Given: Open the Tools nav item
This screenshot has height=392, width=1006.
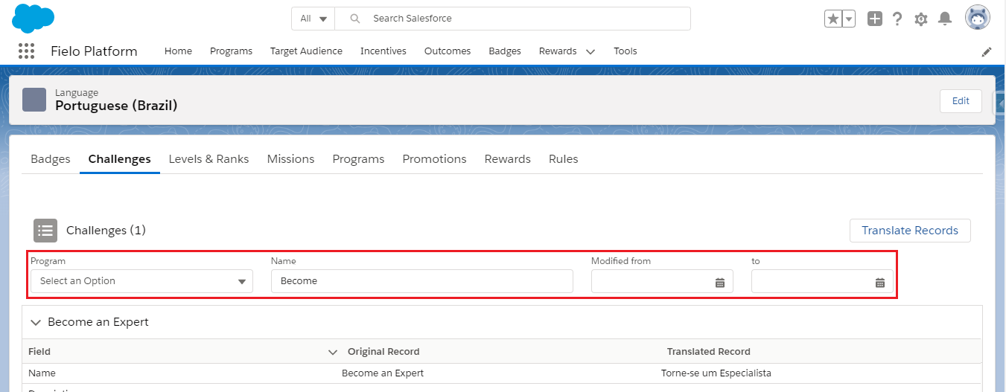Looking at the screenshot, I should click(625, 51).
